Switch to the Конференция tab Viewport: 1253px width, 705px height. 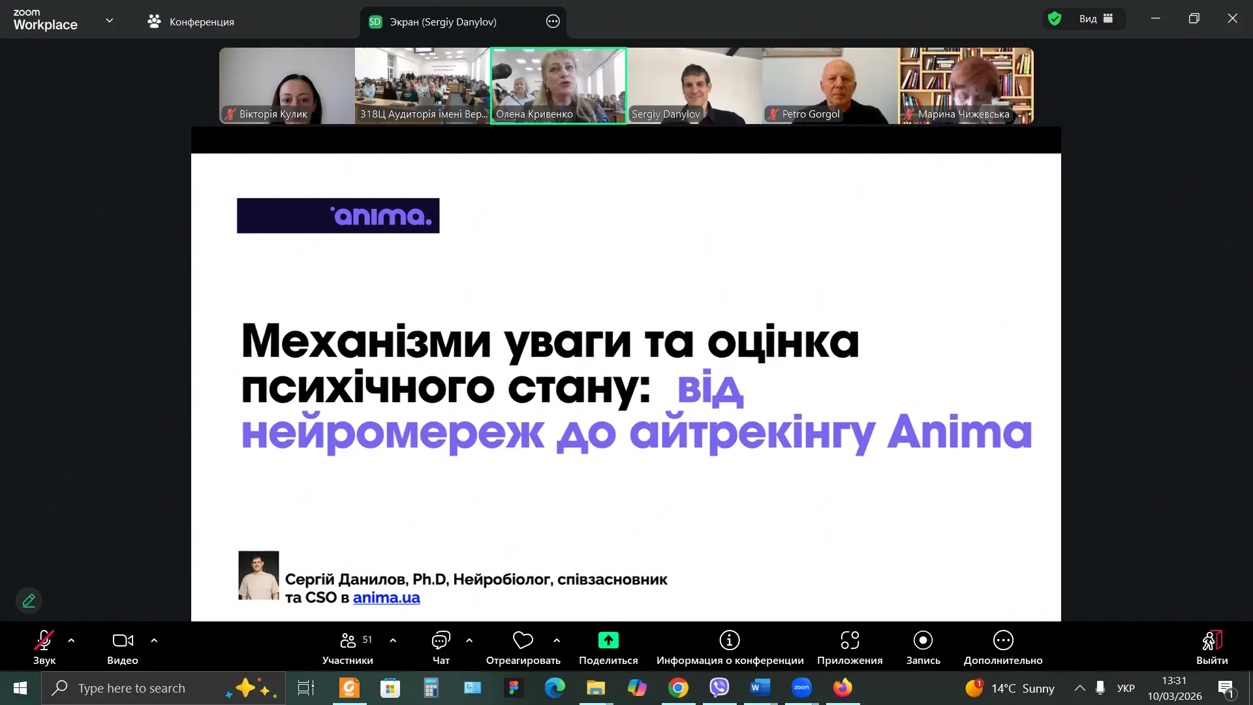pos(191,22)
